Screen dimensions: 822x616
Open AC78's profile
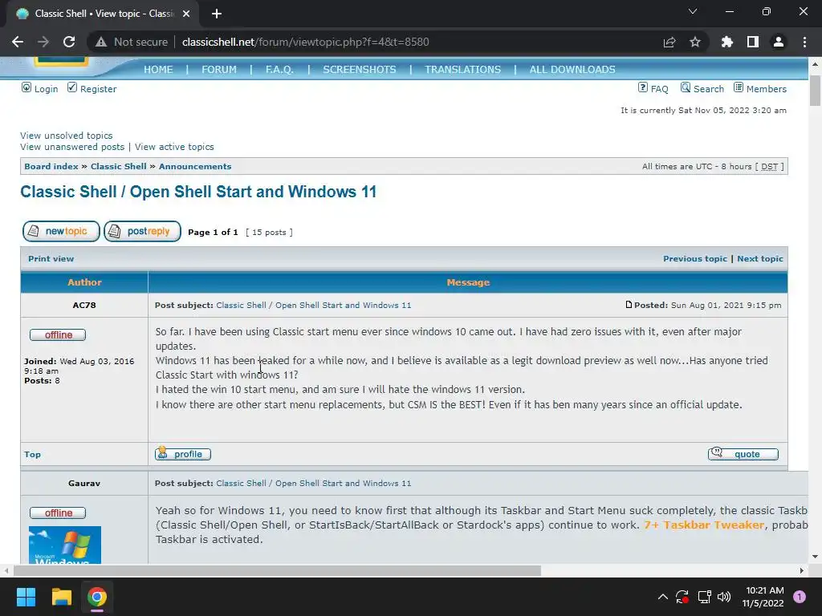click(183, 454)
